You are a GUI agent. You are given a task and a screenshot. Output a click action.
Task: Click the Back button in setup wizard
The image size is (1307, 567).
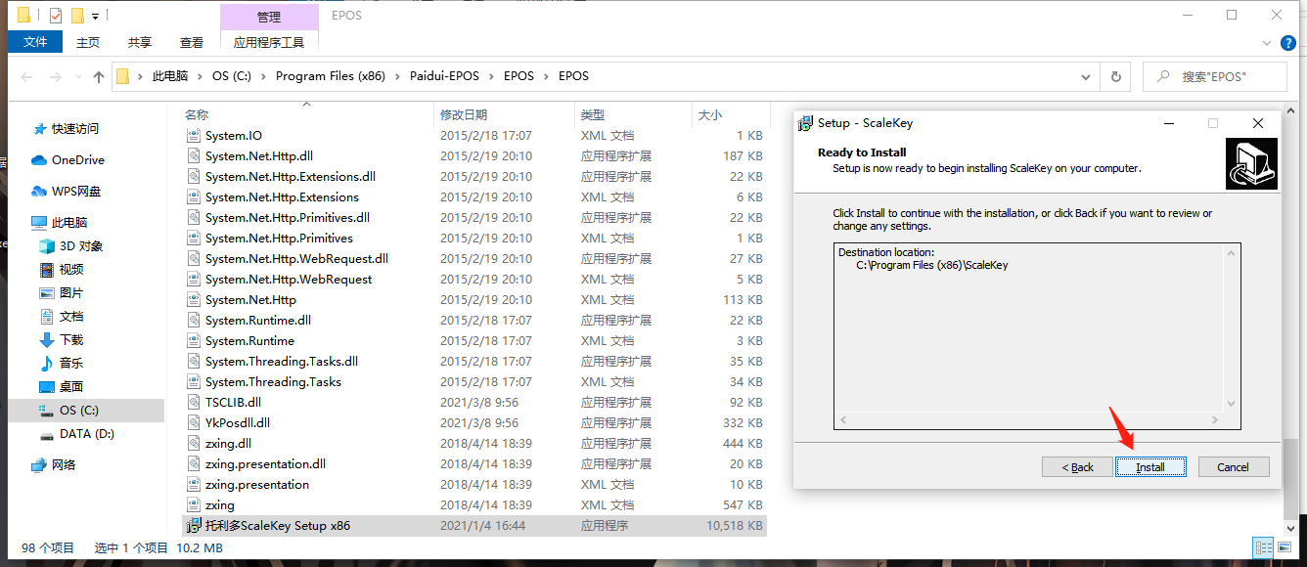1078,467
